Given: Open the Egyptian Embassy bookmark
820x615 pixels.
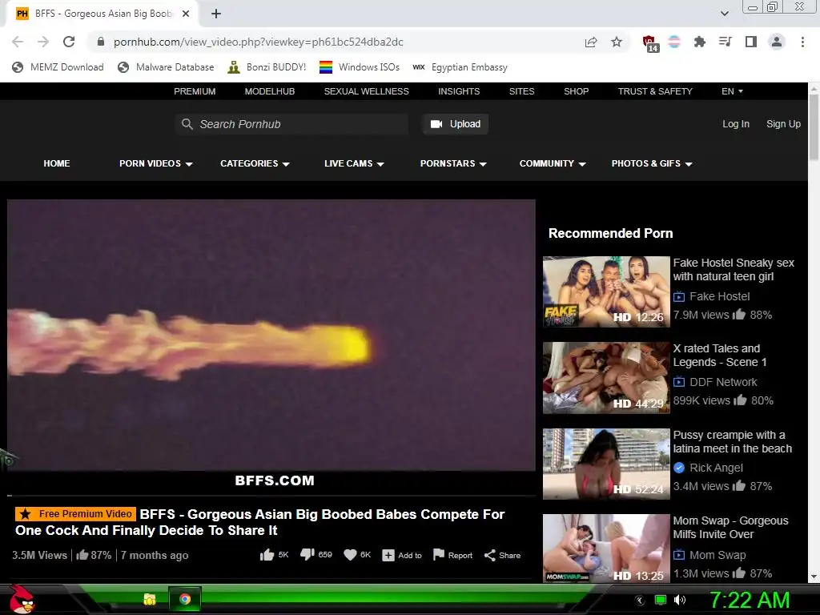Looking at the screenshot, I should pos(460,67).
